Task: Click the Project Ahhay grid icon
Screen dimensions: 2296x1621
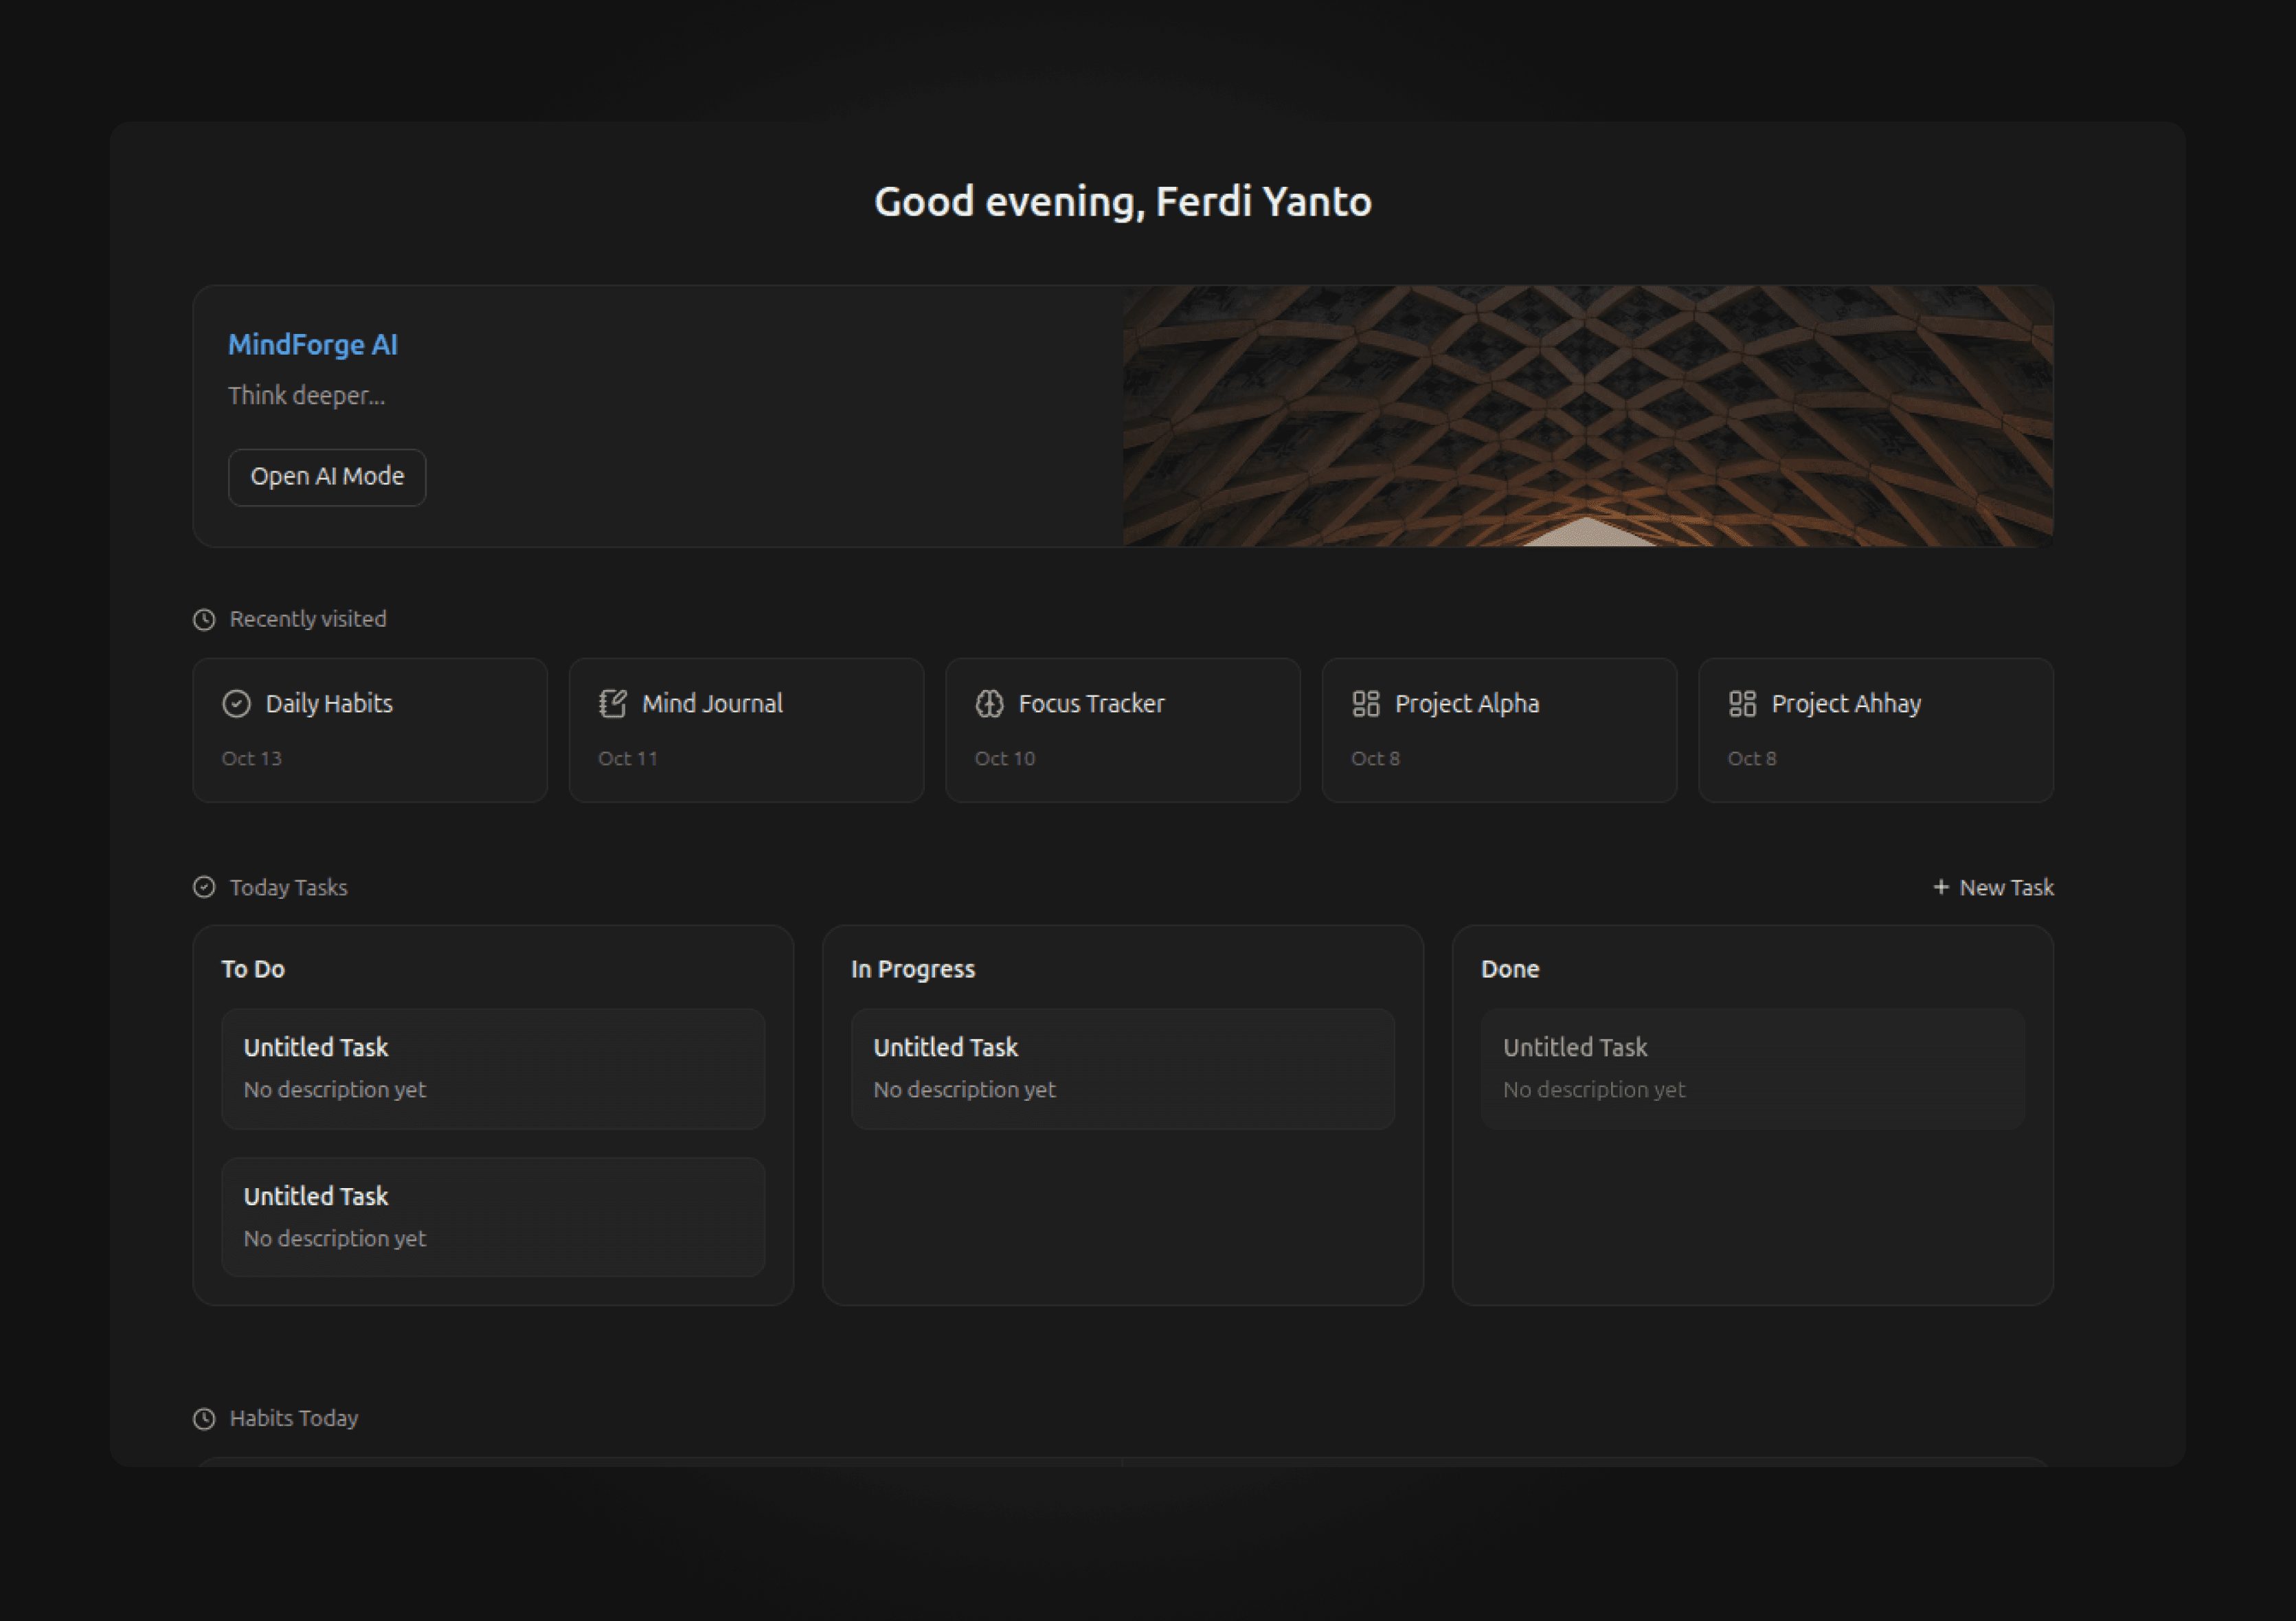Action: point(1742,704)
